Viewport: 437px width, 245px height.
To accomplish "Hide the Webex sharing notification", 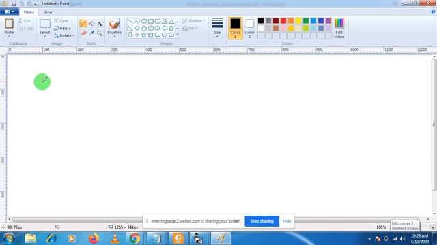I will tap(287, 221).
